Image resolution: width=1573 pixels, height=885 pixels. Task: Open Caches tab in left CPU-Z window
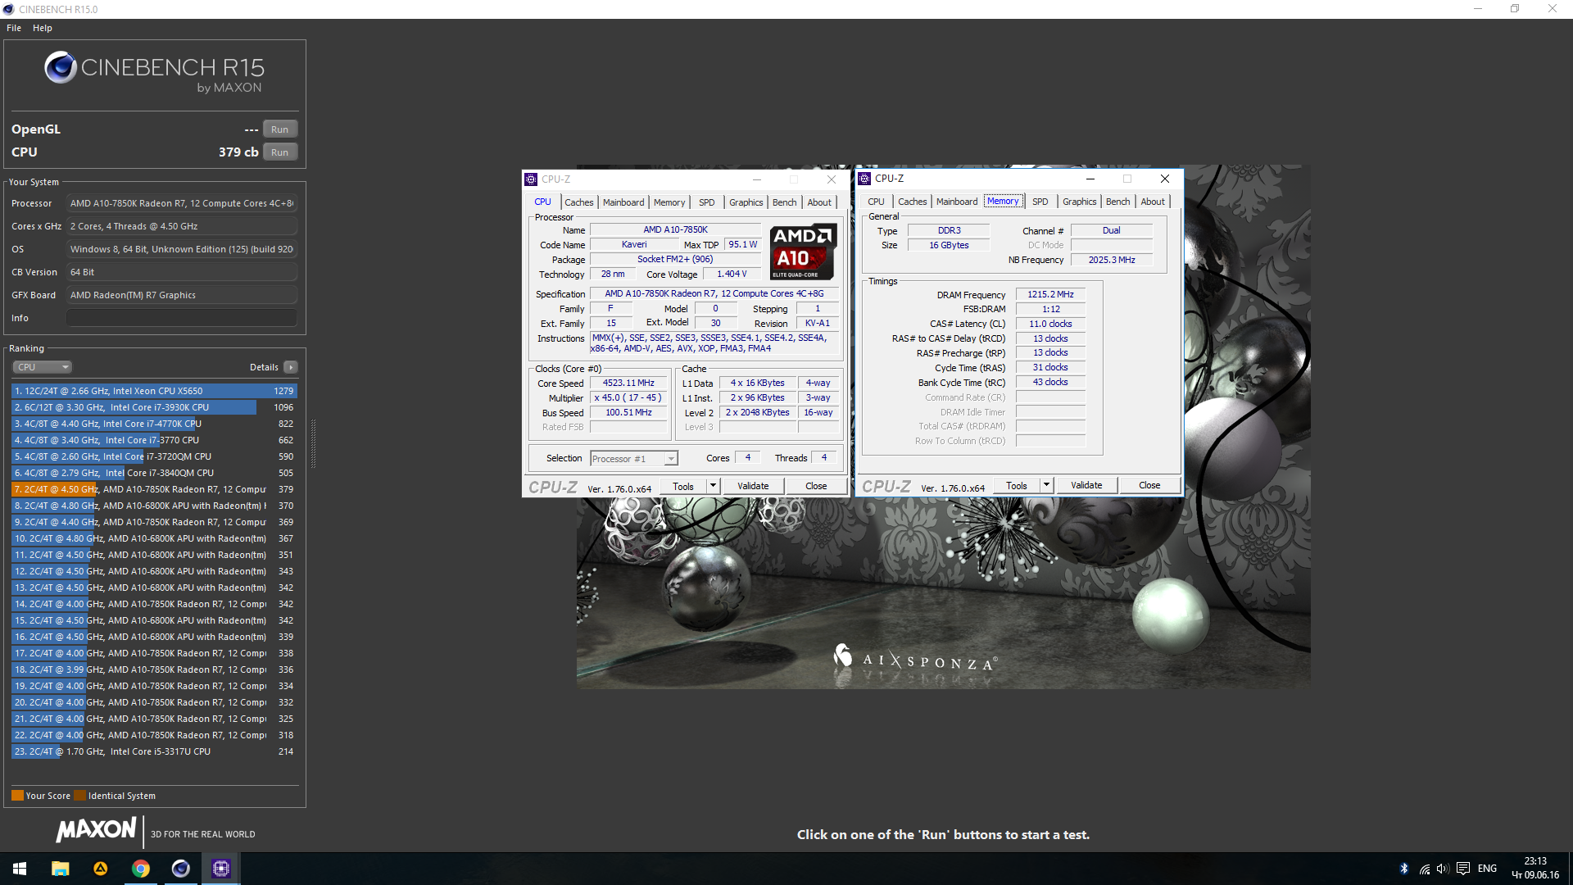(578, 202)
